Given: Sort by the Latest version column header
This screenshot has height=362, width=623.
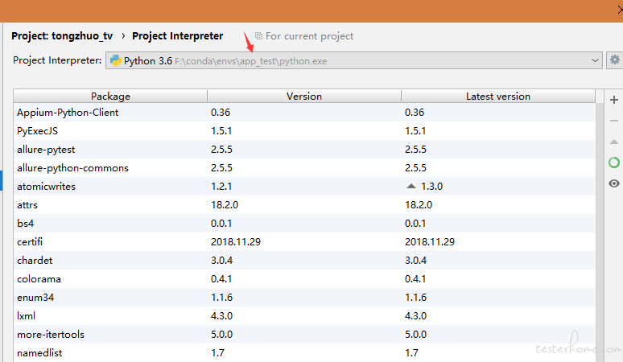Looking at the screenshot, I should tap(498, 96).
